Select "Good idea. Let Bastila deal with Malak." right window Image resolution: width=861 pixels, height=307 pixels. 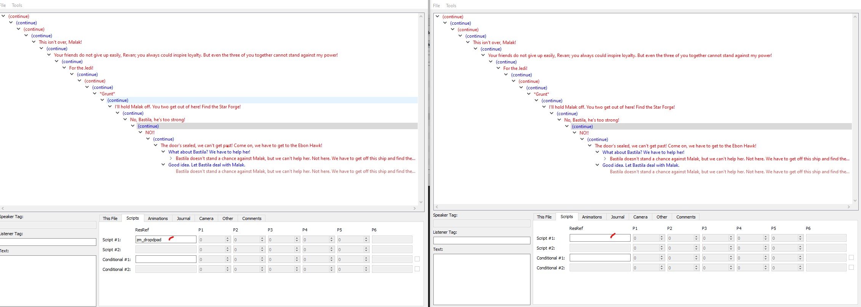click(x=641, y=165)
